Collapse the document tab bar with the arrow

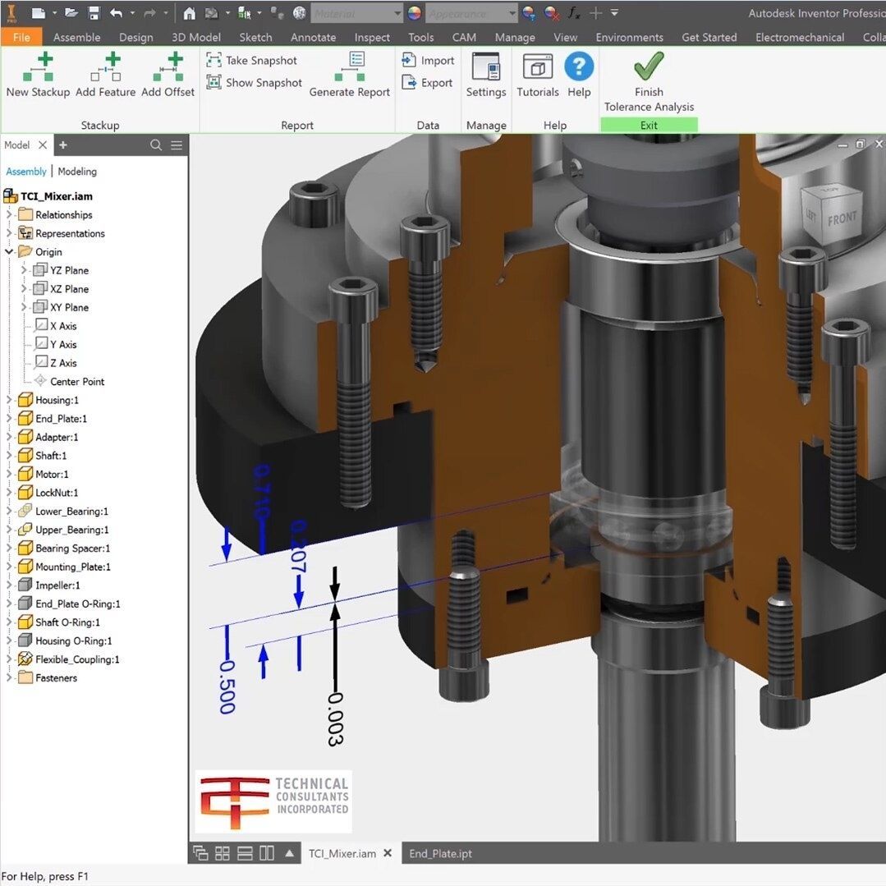(290, 853)
